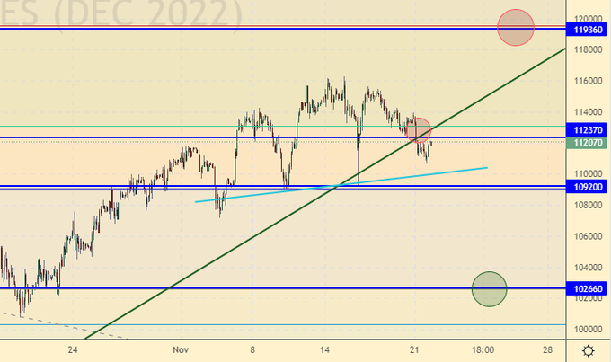Select the large green circle near 102660
This screenshot has width=611, height=362.
click(x=489, y=288)
